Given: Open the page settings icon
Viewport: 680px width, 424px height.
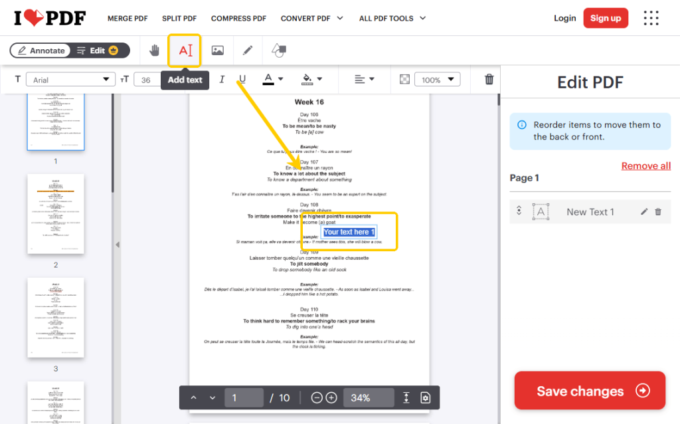Looking at the screenshot, I should [x=426, y=397].
